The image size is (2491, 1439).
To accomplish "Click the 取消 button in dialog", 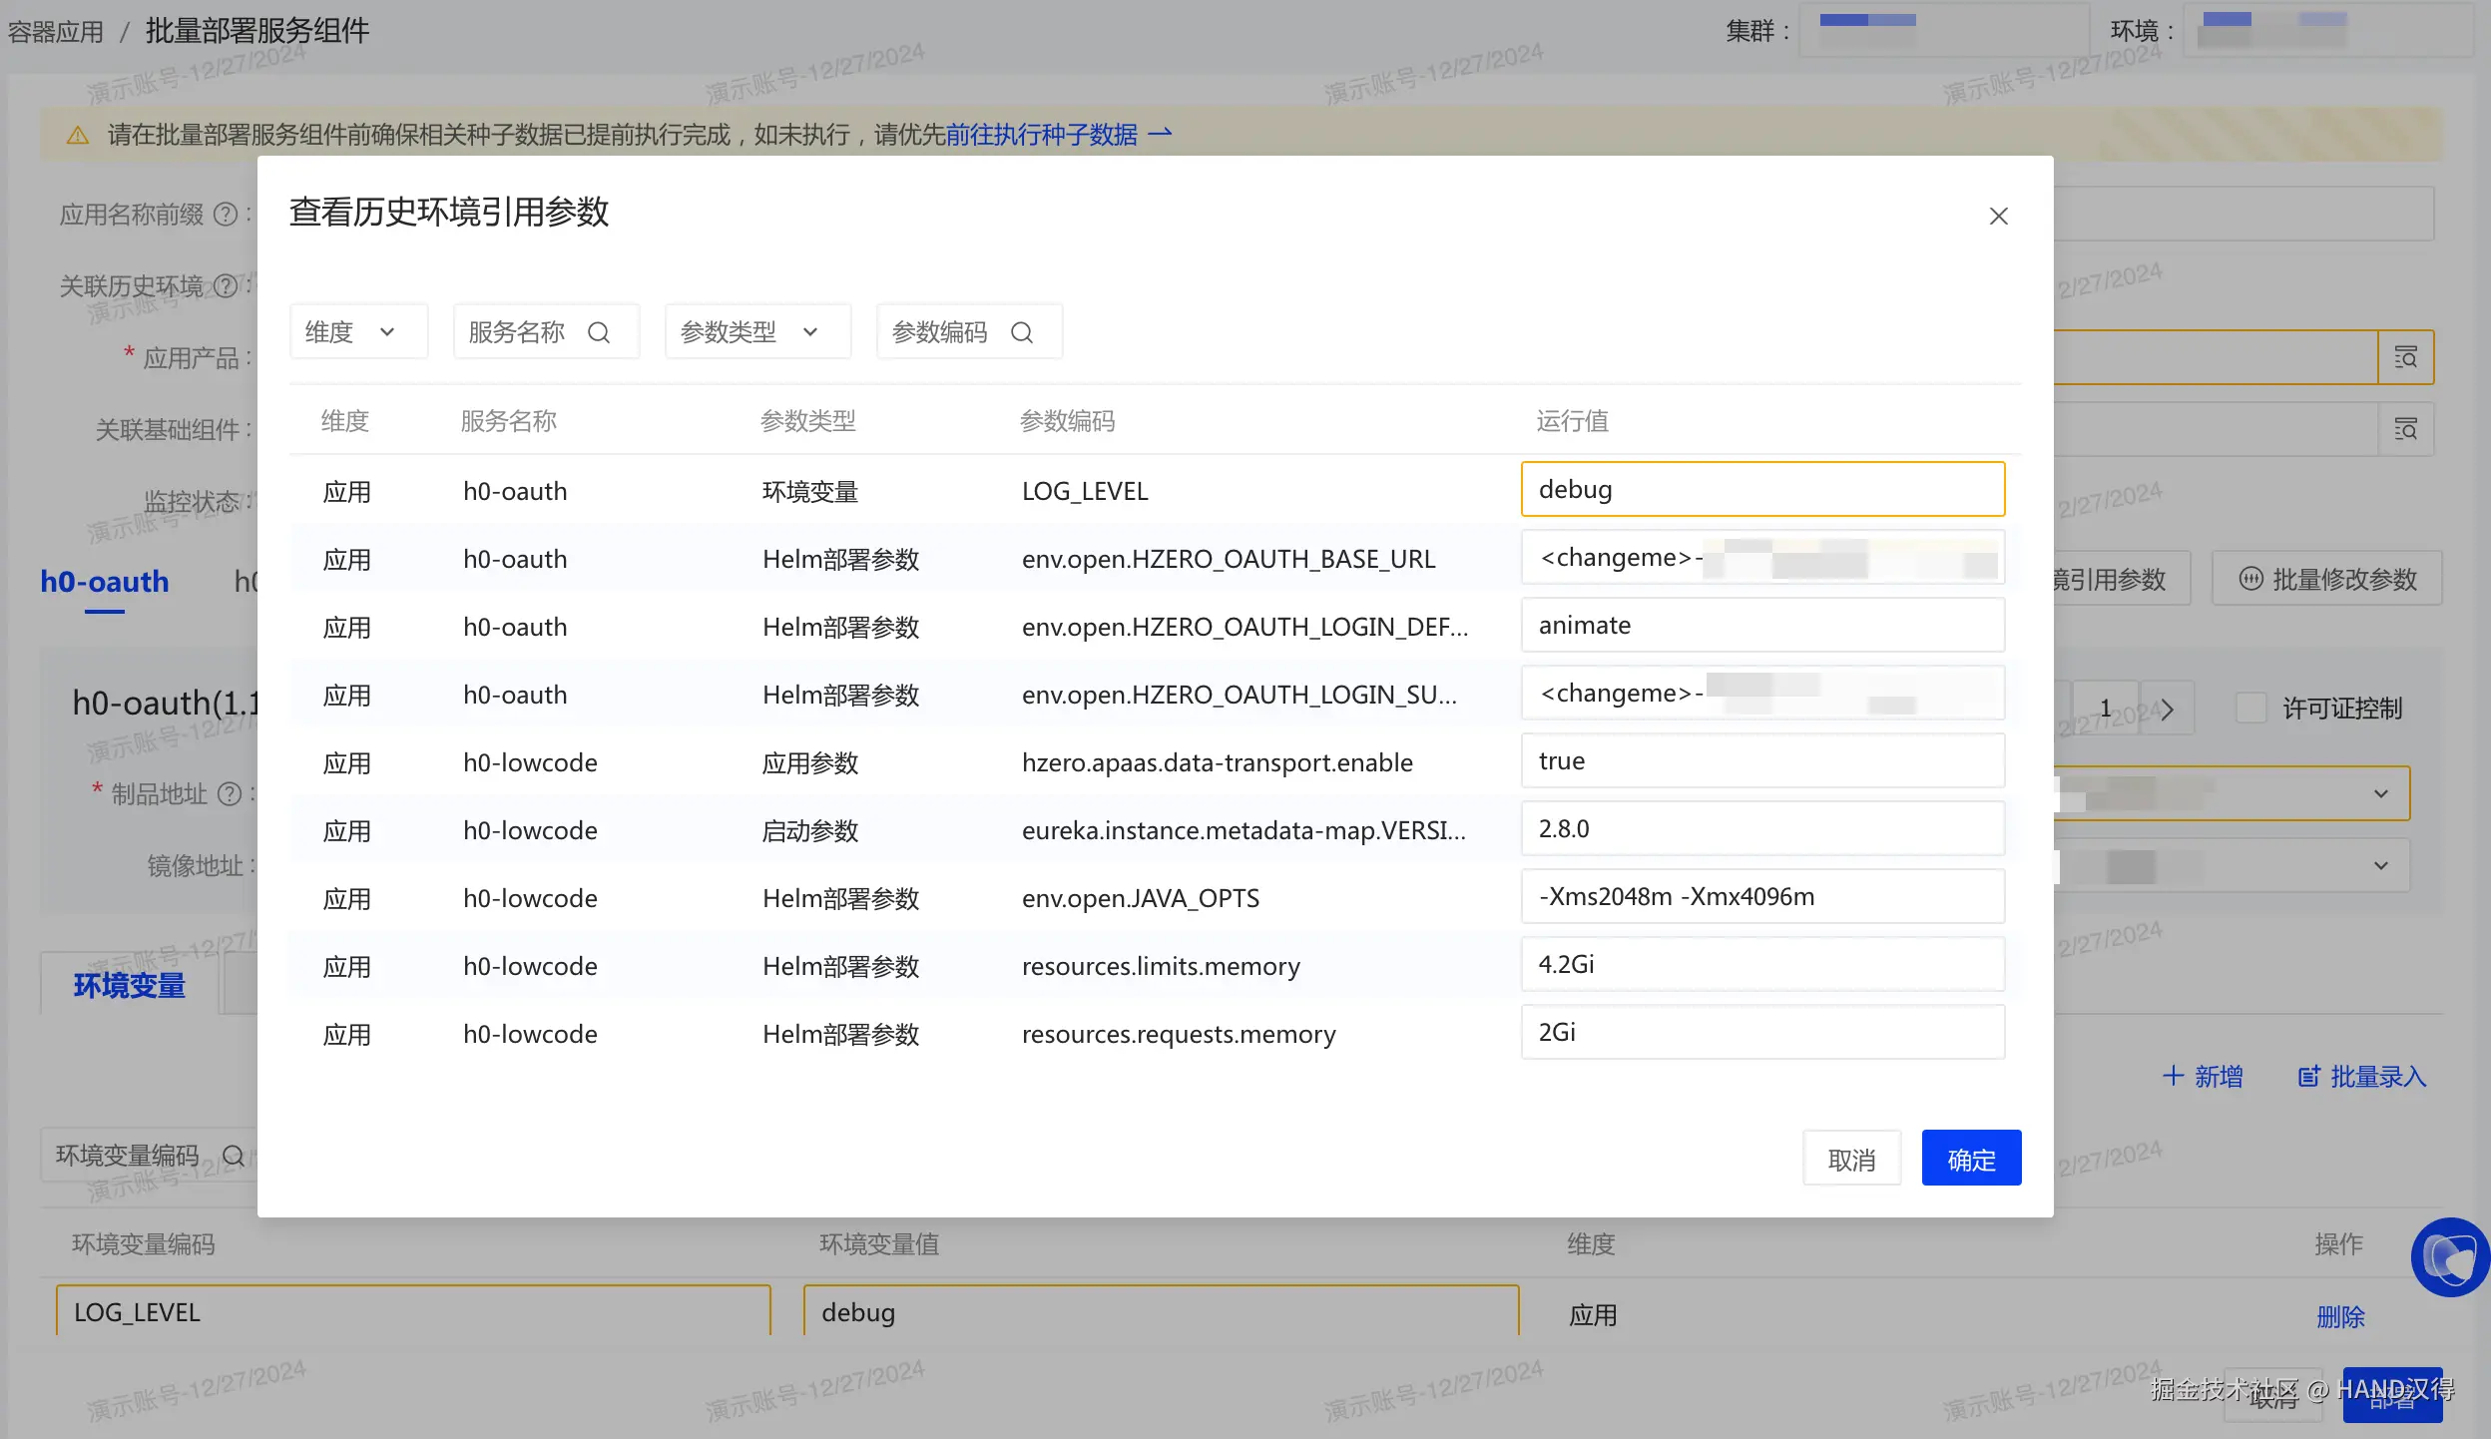I will coord(1851,1160).
